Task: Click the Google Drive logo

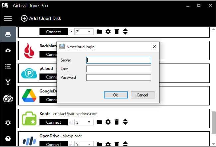Action: 29,96
